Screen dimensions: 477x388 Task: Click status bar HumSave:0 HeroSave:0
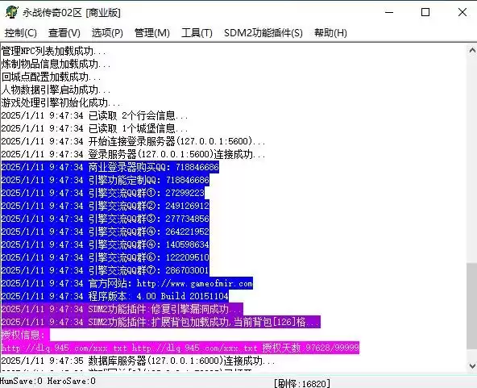48,381
